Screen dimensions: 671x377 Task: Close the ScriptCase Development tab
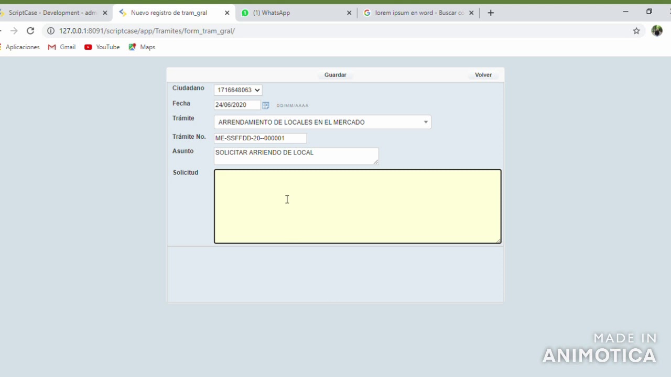pos(105,13)
